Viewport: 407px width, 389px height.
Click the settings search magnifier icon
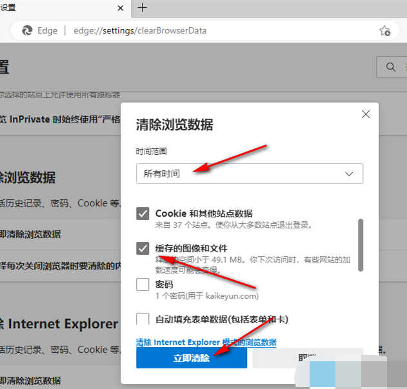tap(390, 66)
